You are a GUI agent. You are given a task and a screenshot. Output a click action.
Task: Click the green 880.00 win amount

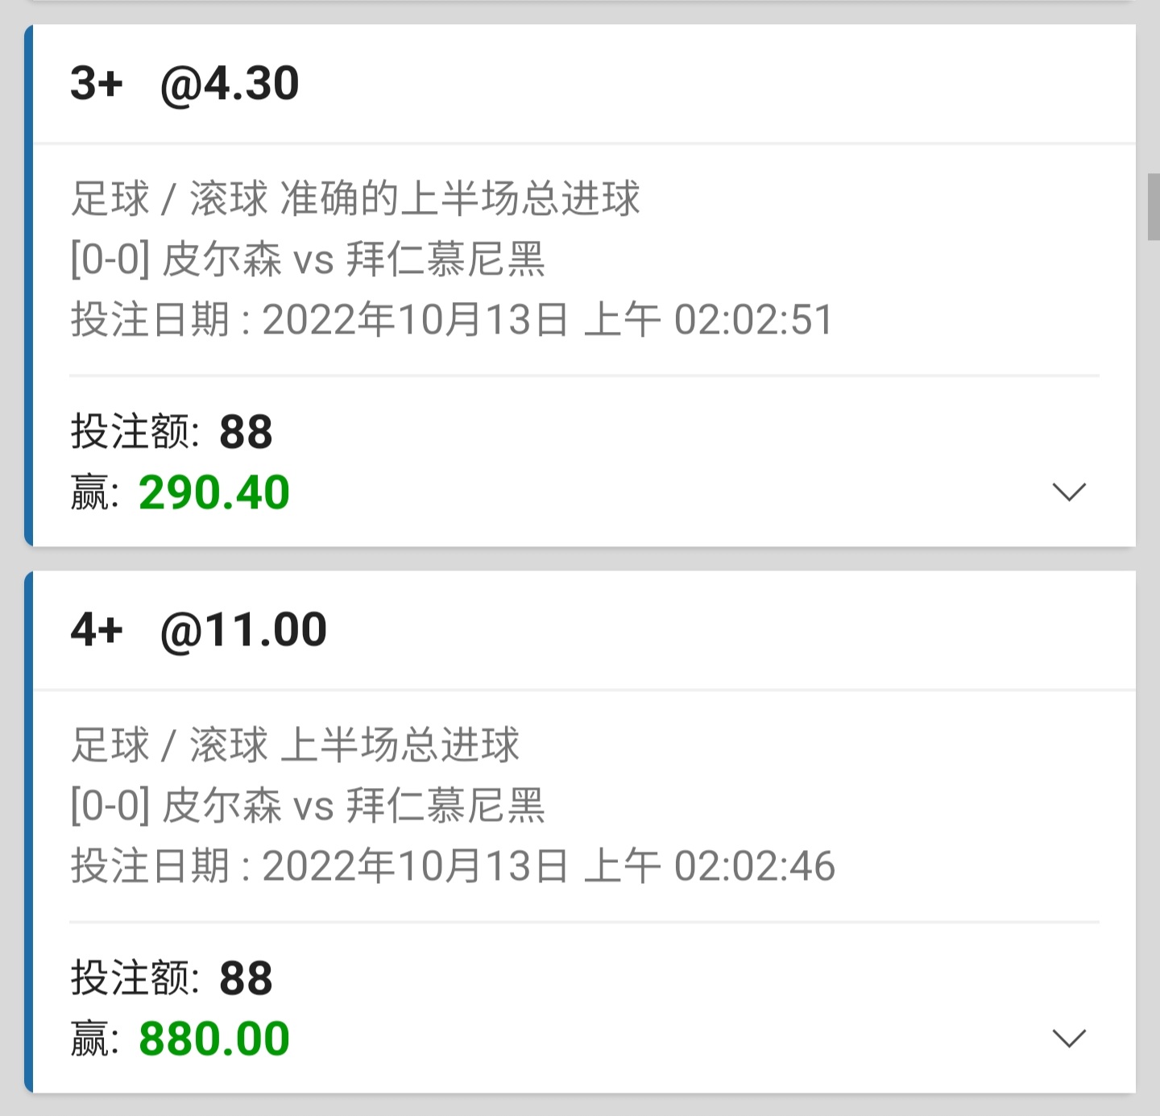click(x=214, y=1039)
